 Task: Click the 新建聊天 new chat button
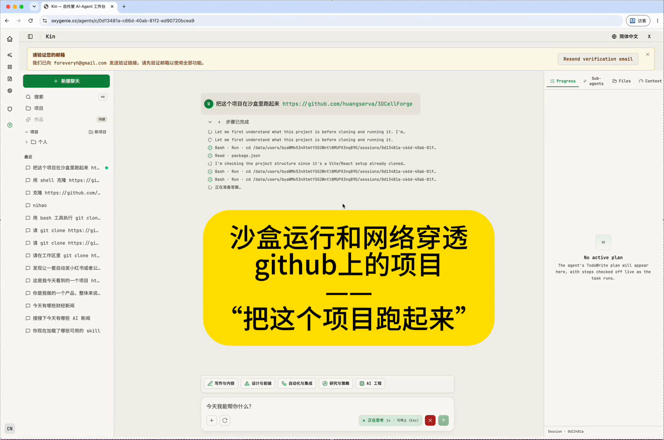tap(66, 81)
